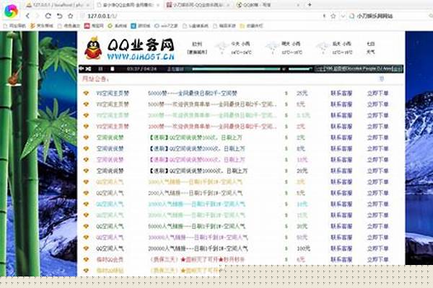Click the search box at top right

coord(390,16)
